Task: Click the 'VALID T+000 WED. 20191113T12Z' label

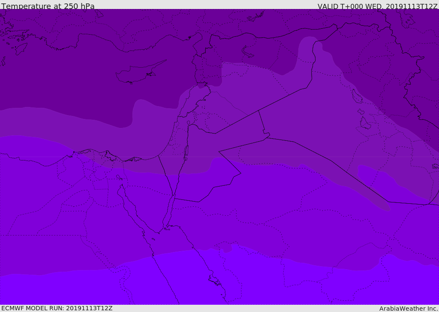Action: coord(377,6)
